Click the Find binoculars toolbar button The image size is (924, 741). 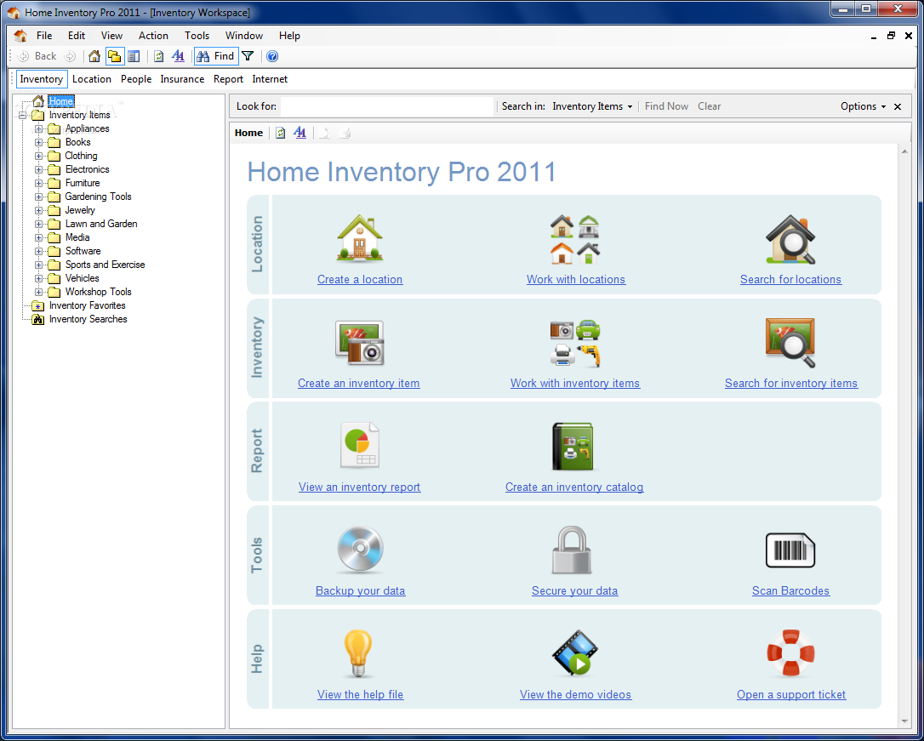coord(215,56)
